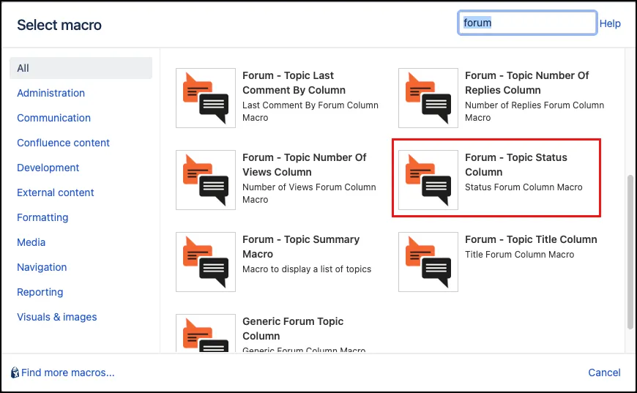Select the Forum - Topic Status Column macro icon
The image size is (637, 393).
(x=428, y=180)
